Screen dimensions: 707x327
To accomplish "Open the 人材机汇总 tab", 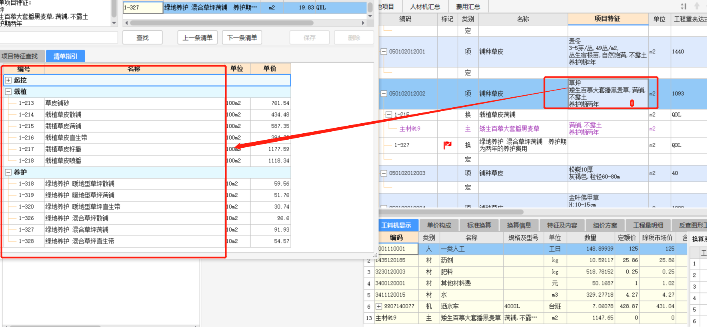I will pyautogui.click(x=425, y=6).
